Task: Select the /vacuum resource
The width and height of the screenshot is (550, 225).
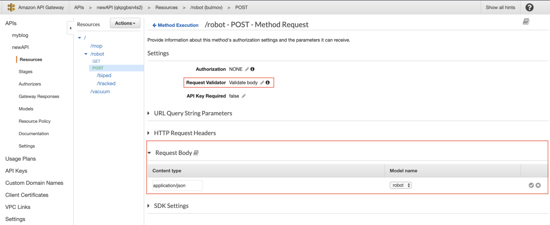Action: pos(100,91)
